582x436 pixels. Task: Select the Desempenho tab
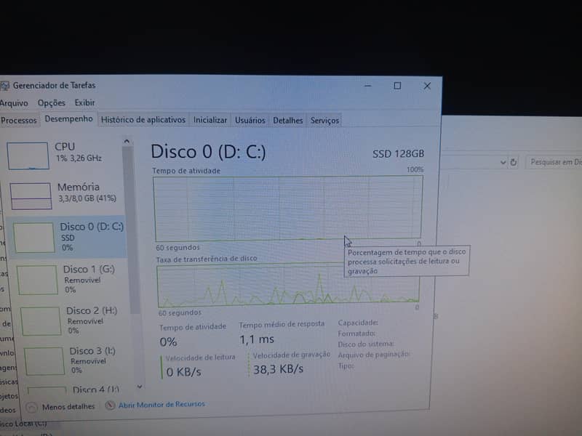pos(68,118)
